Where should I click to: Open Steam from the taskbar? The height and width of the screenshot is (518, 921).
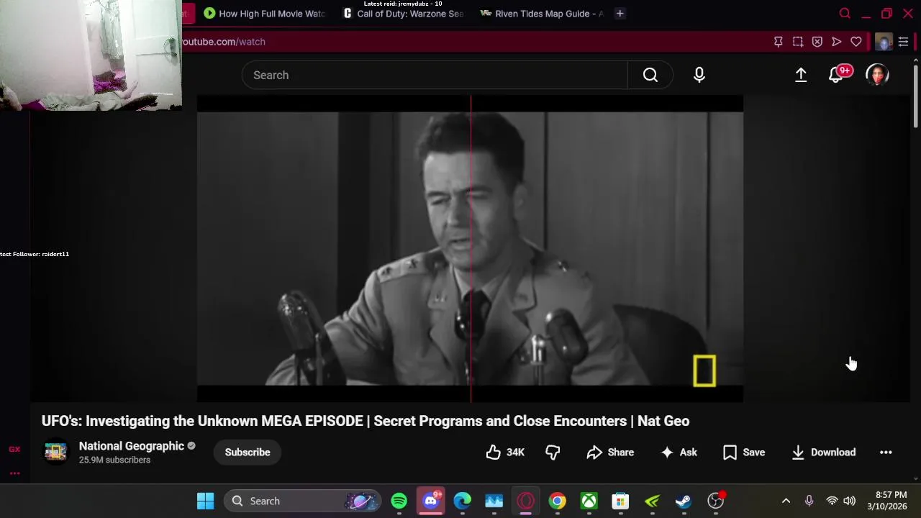[684, 501]
